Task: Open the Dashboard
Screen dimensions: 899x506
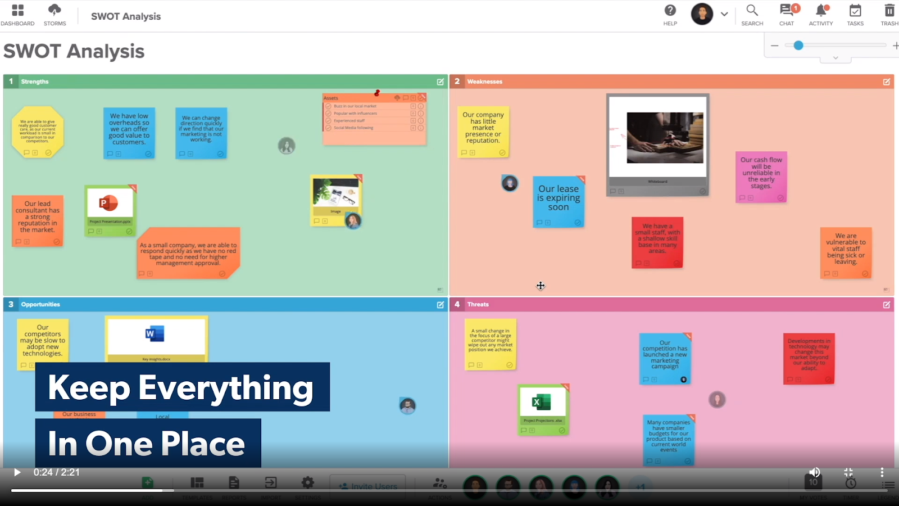Action: 17,15
